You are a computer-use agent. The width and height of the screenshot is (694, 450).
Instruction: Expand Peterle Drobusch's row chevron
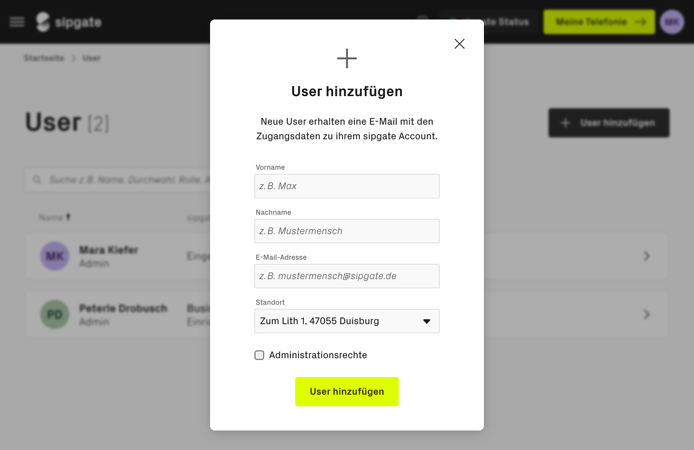tap(646, 314)
